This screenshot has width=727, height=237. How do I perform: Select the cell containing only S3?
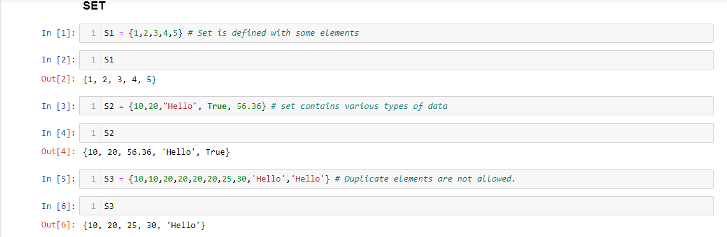point(396,205)
